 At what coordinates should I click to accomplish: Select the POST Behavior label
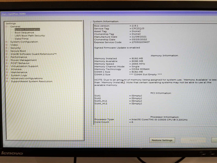pos(20,63)
